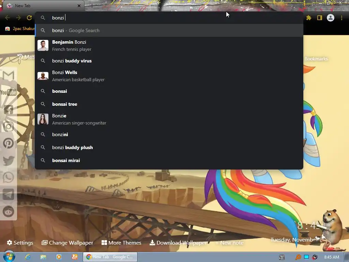Open the Pinterest sidebar shortcut
Screen dimensions: 349x262
coord(8,144)
